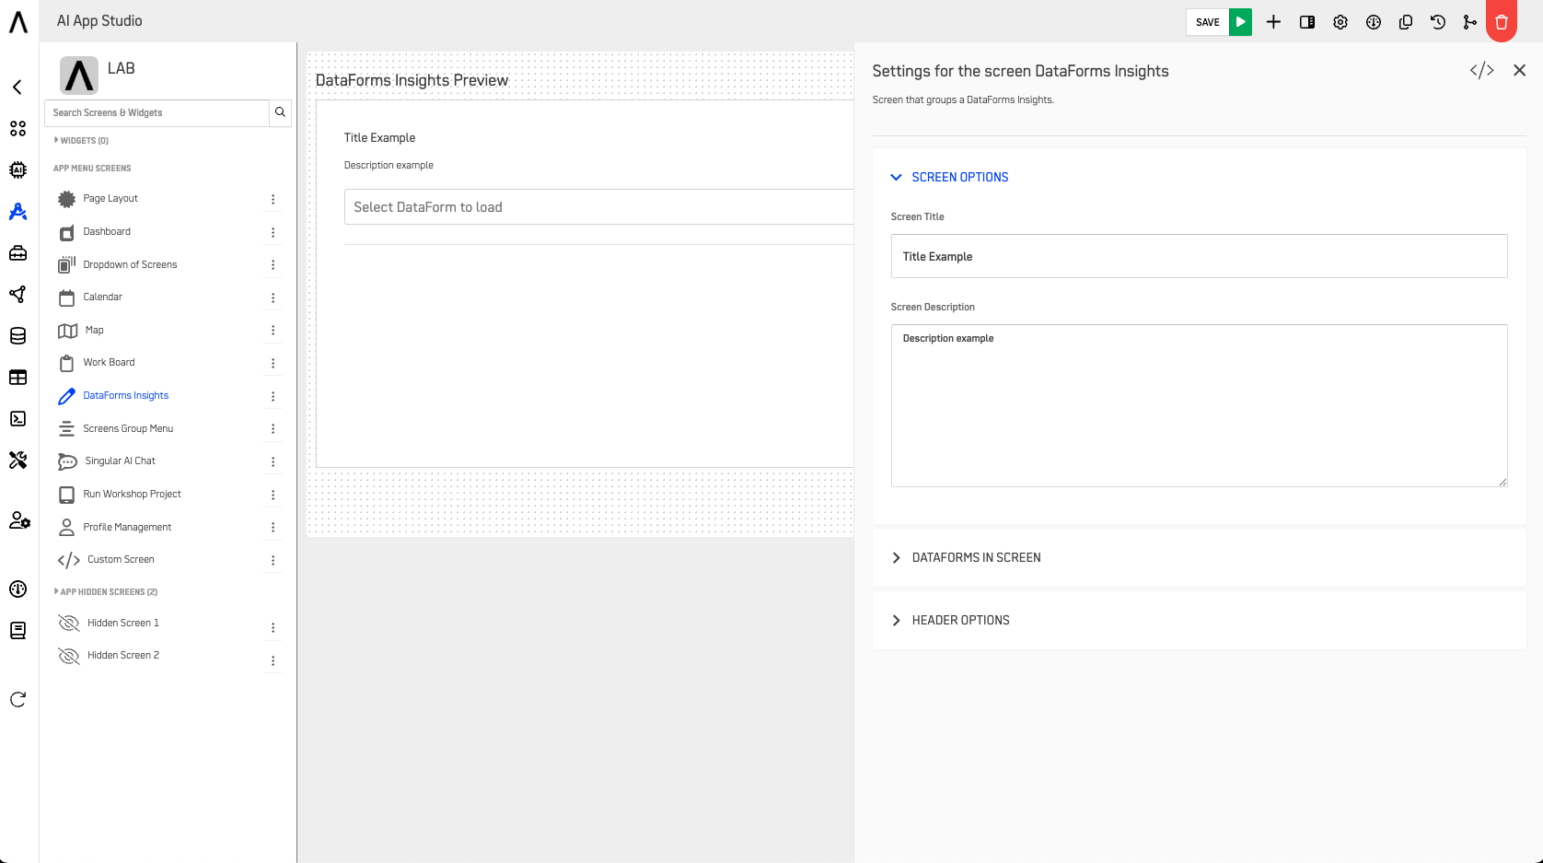Click the top-left AI App Studio logo
The image size is (1543, 863).
pyautogui.click(x=18, y=21)
